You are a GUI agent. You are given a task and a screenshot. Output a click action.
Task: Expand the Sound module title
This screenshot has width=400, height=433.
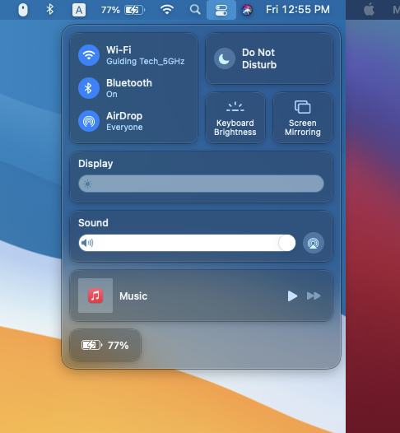pyautogui.click(x=93, y=223)
